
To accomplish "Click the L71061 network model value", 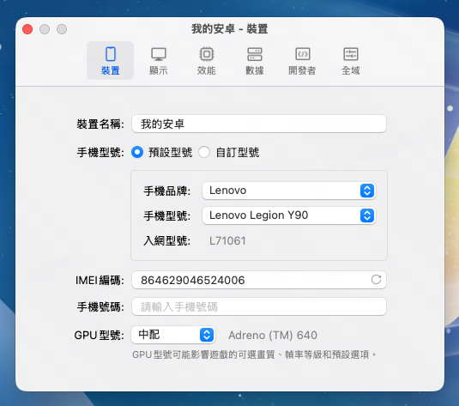I will [x=227, y=241].
